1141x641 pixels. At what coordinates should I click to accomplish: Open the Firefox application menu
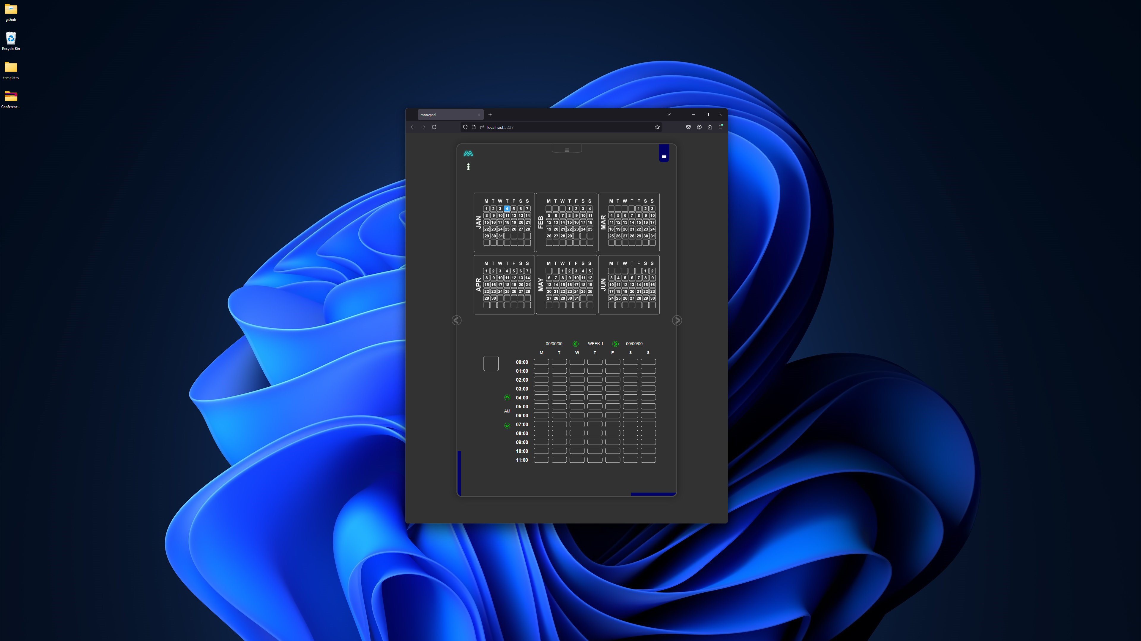721,127
